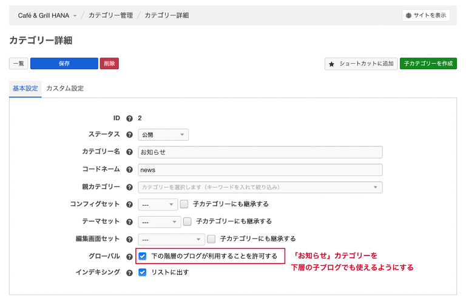Click the help icon beside テーマセット
This screenshot has width=466, height=304.
pos(129,221)
